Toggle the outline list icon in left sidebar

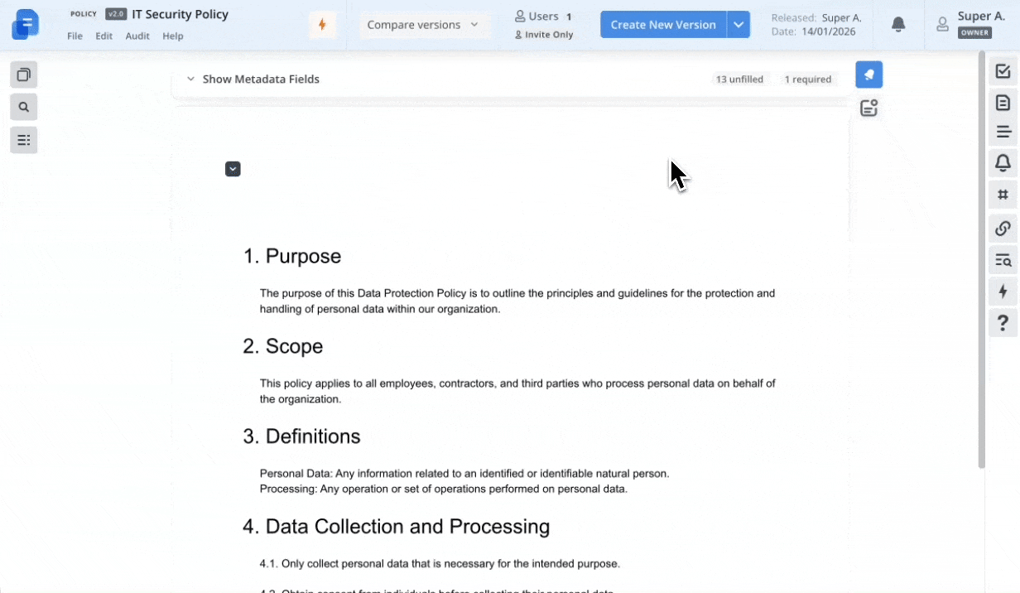click(24, 140)
